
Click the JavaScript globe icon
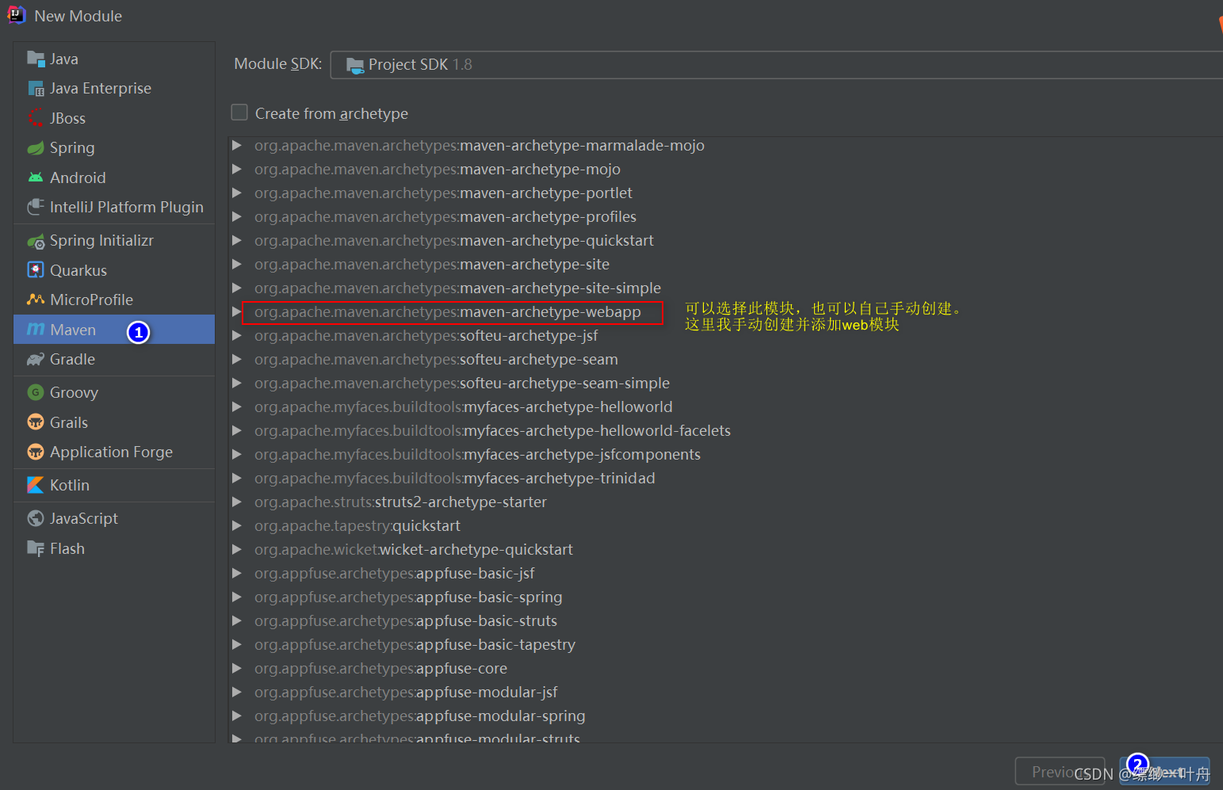[36, 518]
